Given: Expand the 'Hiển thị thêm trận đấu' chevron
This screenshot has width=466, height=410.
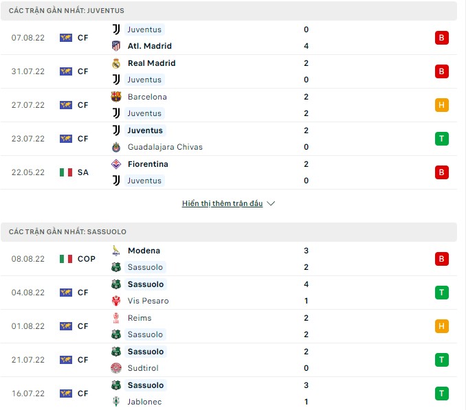Looking at the screenshot, I should click(x=271, y=204).
